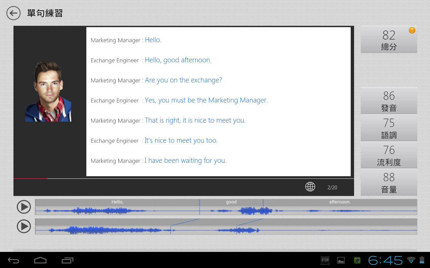Open the recent apps button
Image resolution: width=430 pixels, height=268 pixels.
pyautogui.click(x=68, y=260)
